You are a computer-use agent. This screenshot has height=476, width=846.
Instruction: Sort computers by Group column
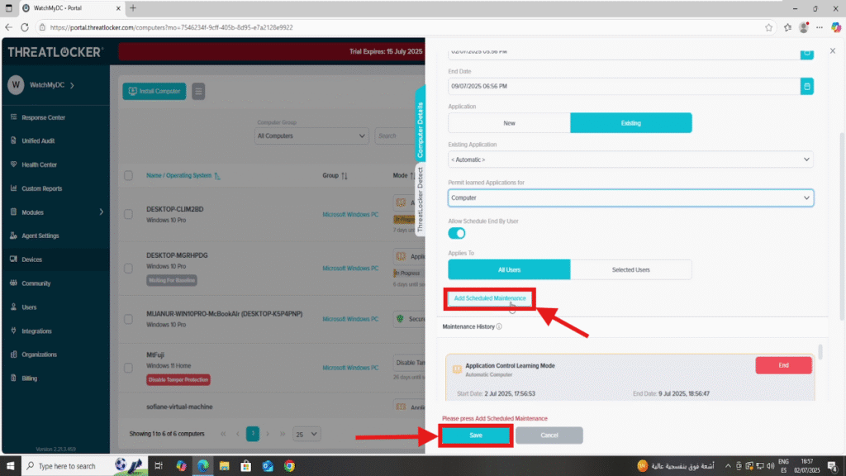pos(335,175)
